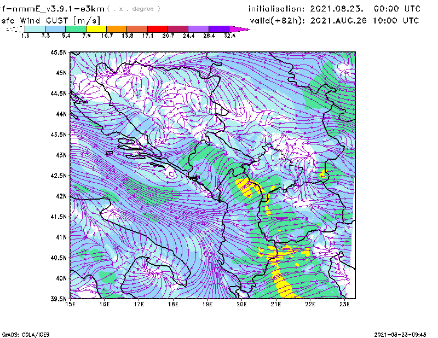Image resolution: width=438 pixels, height=338 pixels.
Task: Click the 'valid(+82h):' label
Action: (277, 21)
